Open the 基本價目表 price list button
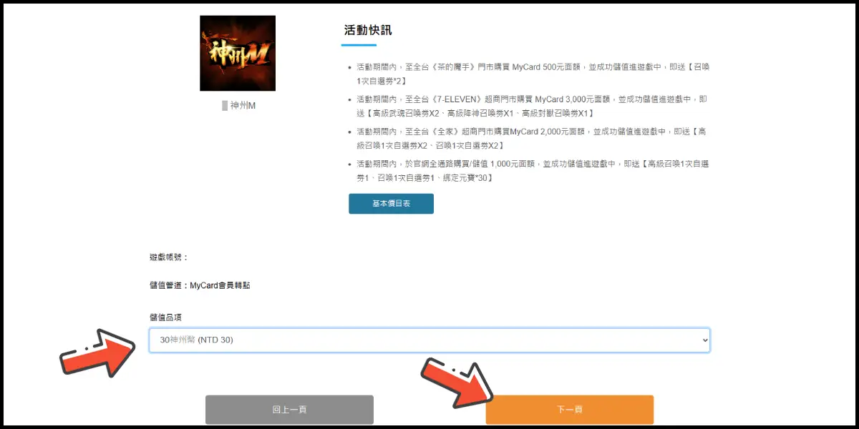859x429 pixels. point(391,204)
